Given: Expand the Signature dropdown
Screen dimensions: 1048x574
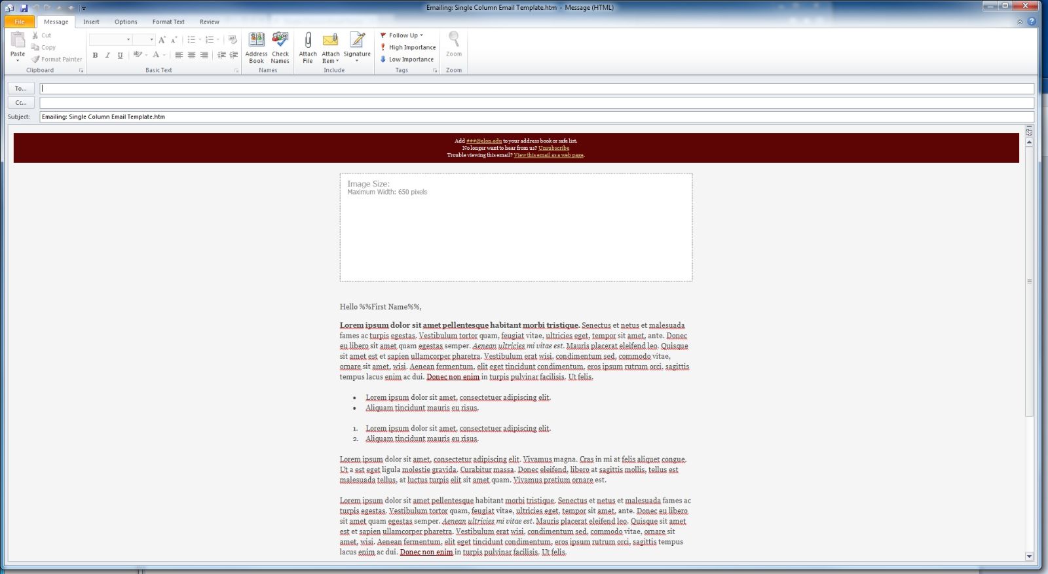Looking at the screenshot, I should point(357,61).
